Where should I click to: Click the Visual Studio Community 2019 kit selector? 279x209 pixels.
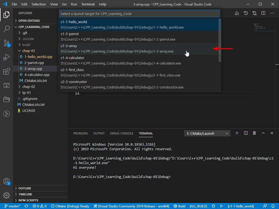(x=131, y=206)
